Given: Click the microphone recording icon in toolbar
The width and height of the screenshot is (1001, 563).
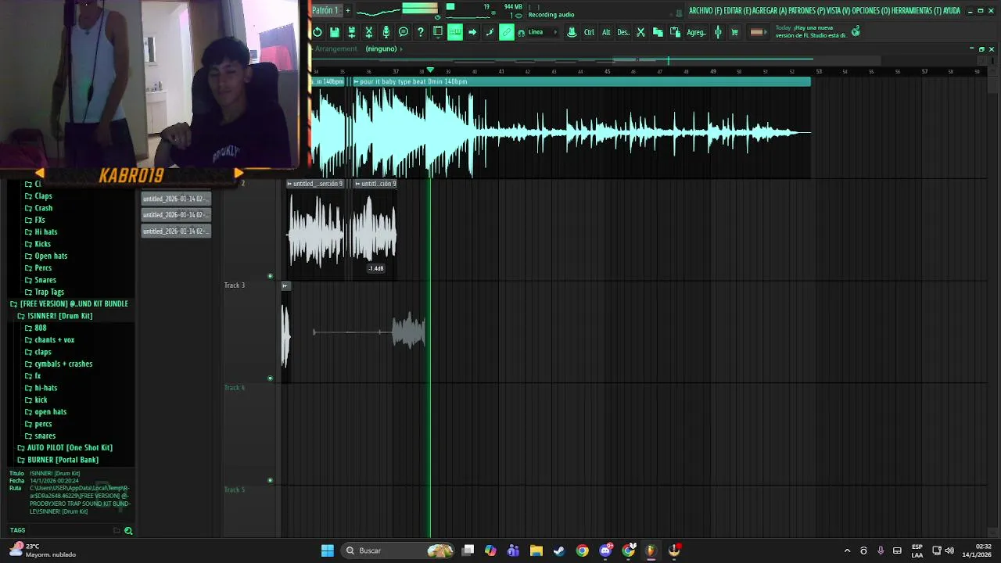Looking at the screenshot, I should 386,32.
